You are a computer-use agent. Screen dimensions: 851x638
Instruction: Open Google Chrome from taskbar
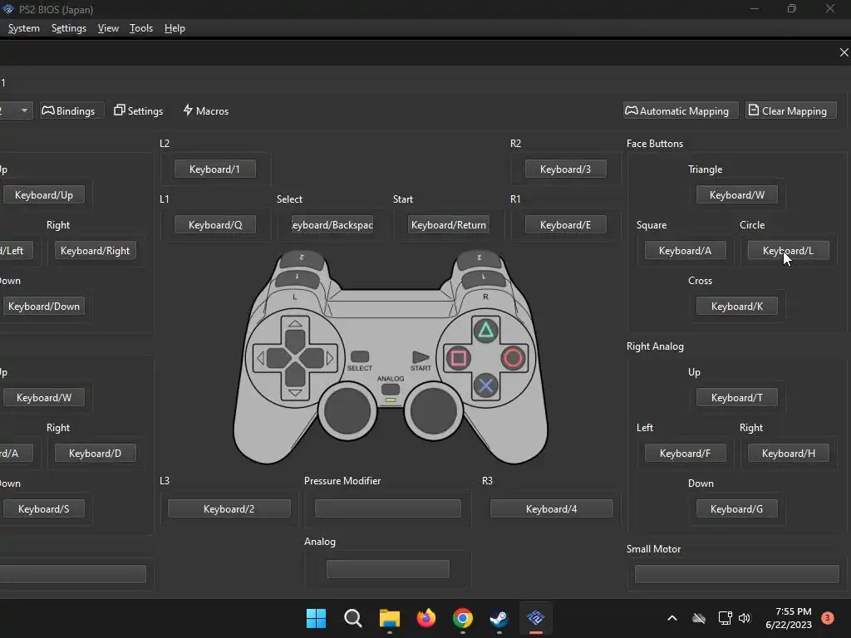462,618
